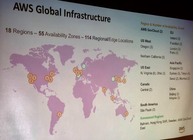Click 'Mumbai (2)' entry

[185, 79]
